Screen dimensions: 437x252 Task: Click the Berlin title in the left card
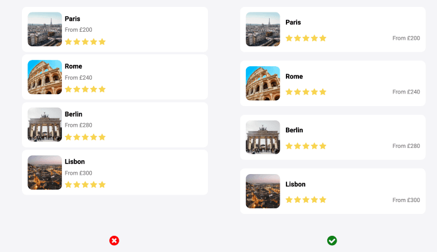click(74, 114)
